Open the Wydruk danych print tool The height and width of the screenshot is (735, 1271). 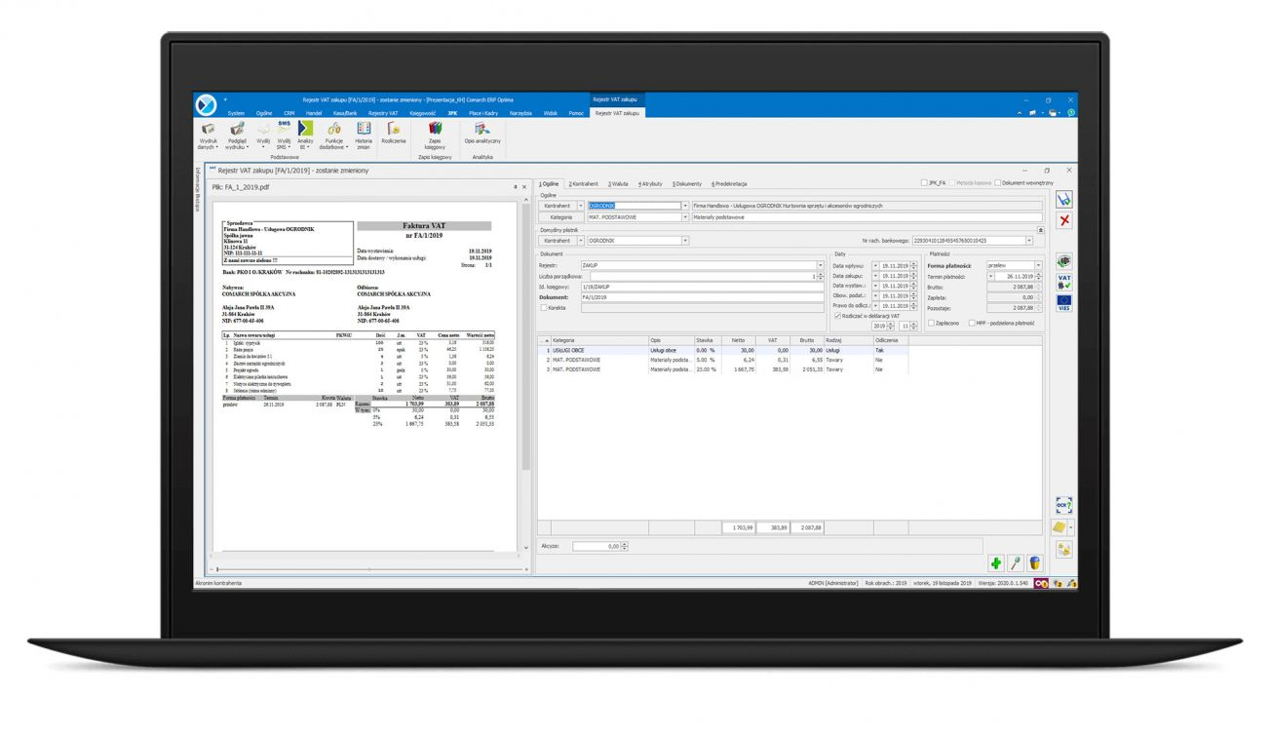pyautogui.click(x=208, y=136)
